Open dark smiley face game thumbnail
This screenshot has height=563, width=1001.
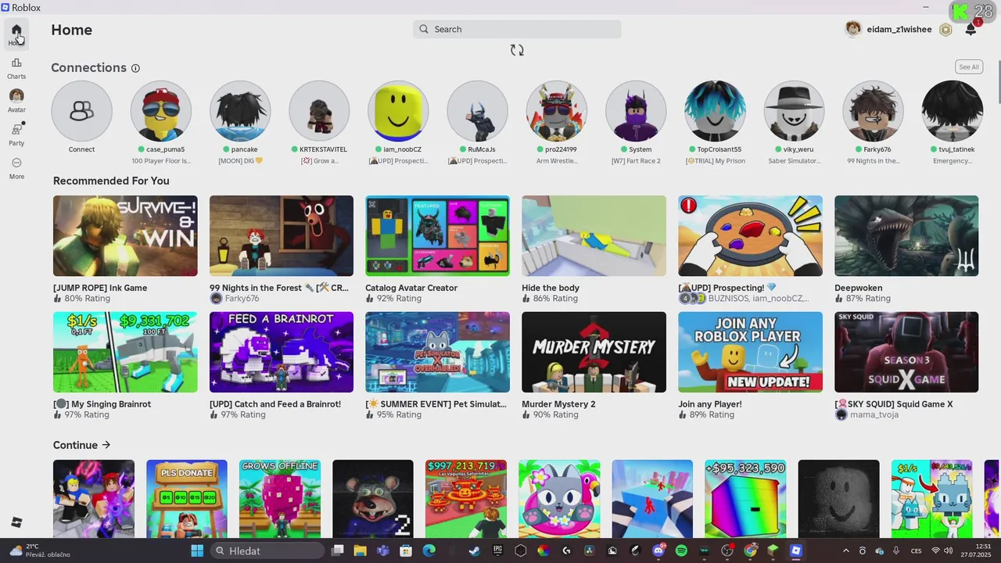(x=838, y=499)
